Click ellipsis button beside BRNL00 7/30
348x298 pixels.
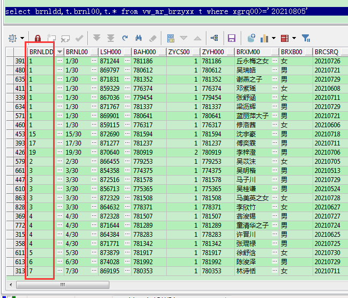point(94,271)
